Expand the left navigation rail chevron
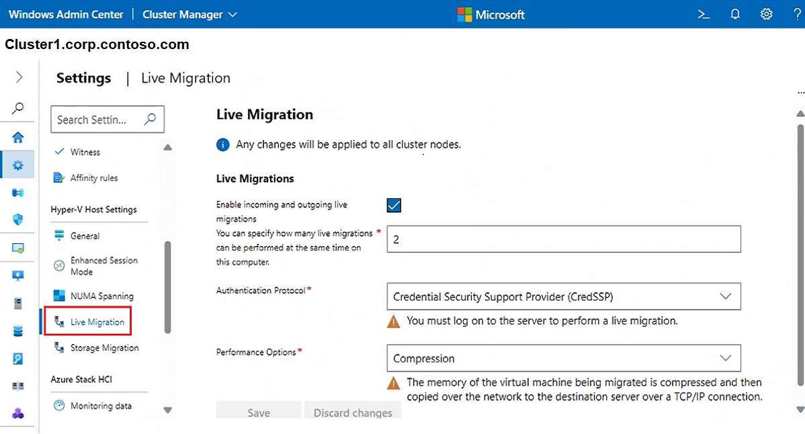 19,77
